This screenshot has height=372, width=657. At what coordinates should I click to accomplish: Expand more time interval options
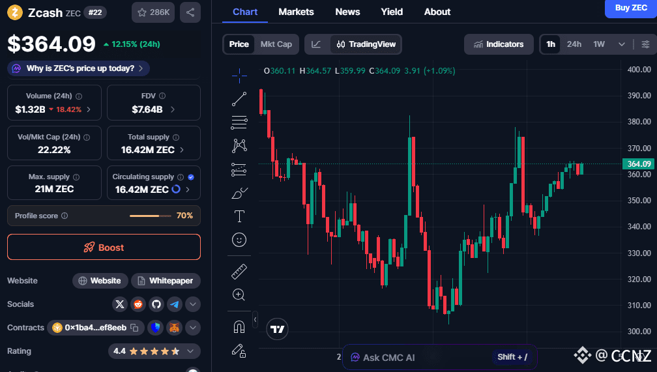[622, 44]
